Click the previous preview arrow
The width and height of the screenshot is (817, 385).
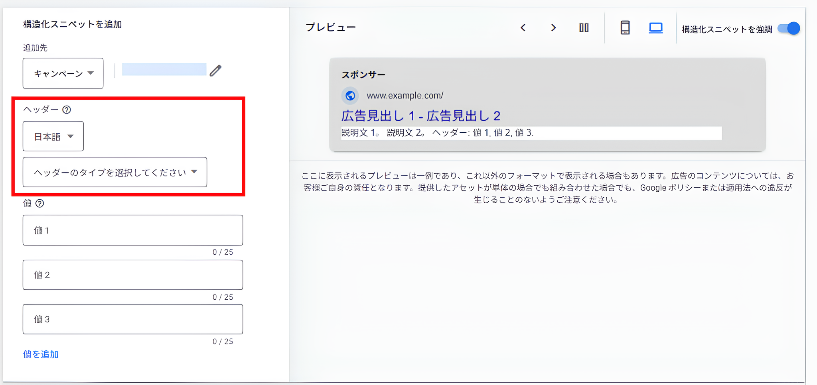point(523,27)
